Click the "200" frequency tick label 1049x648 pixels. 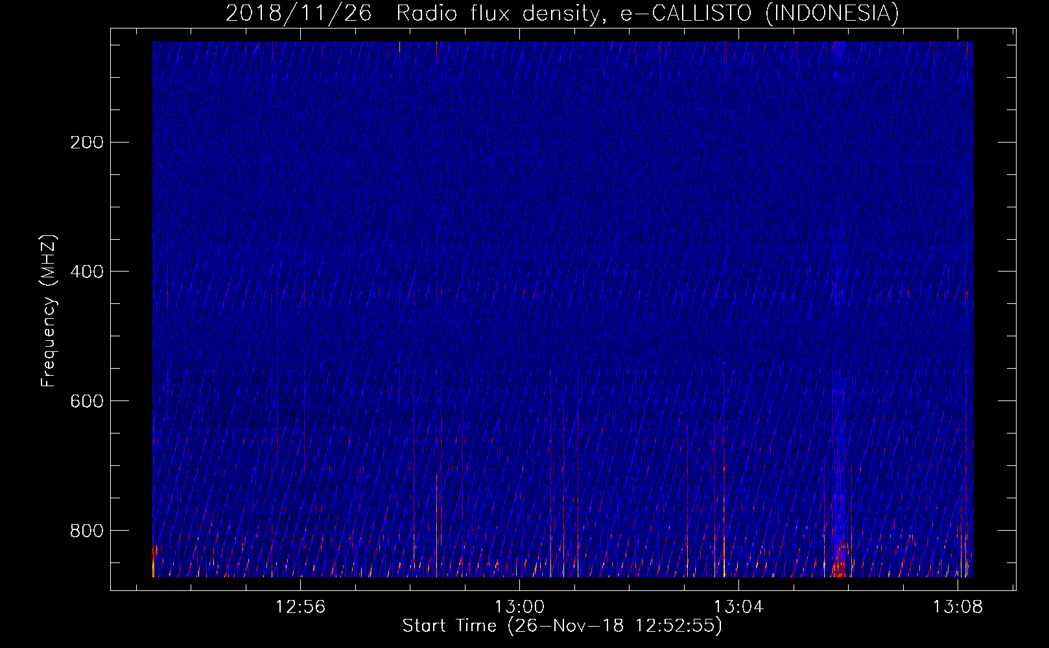pos(87,142)
